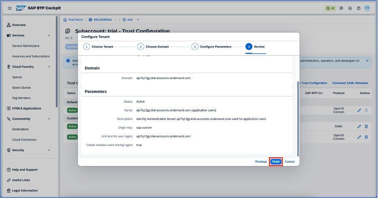Screen dimensions: 378x198
Task: Collapse the Cloud Foundry section
Action: click(49, 67)
